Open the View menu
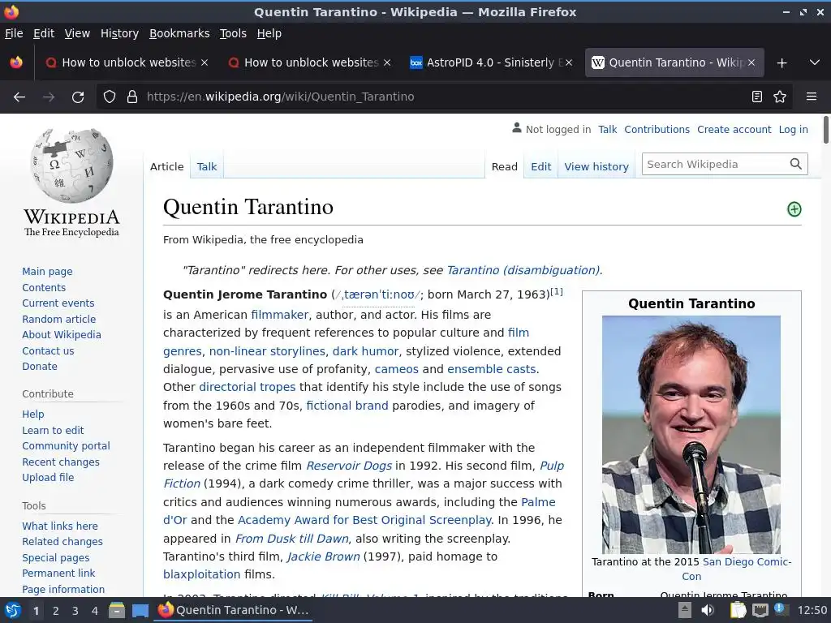Image resolution: width=831 pixels, height=623 pixels. [77, 33]
